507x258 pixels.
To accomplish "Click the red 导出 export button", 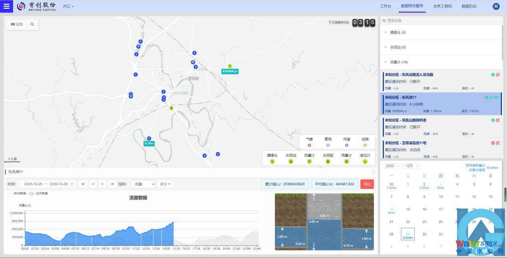I will click(367, 184).
